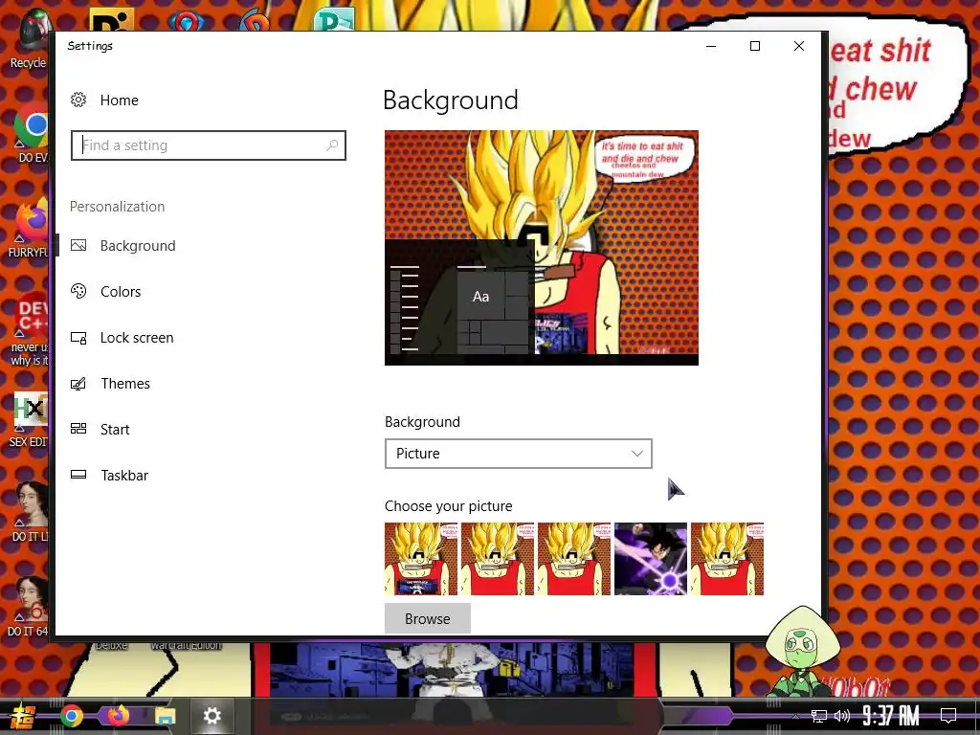Click the Browse button
980x735 pixels.
pos(428,619)
